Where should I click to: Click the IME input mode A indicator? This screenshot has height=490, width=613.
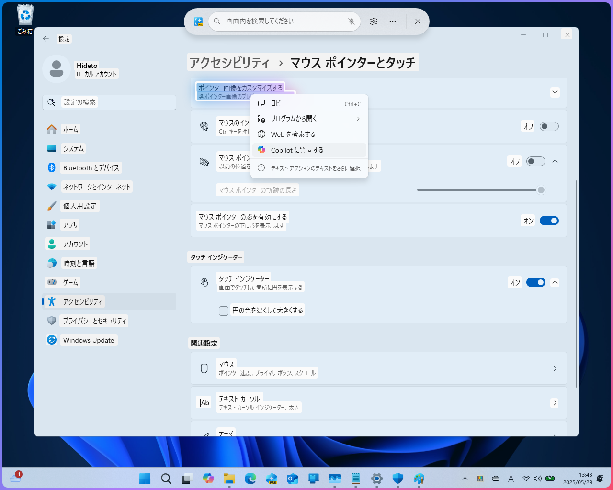click(x=511, y=479)
